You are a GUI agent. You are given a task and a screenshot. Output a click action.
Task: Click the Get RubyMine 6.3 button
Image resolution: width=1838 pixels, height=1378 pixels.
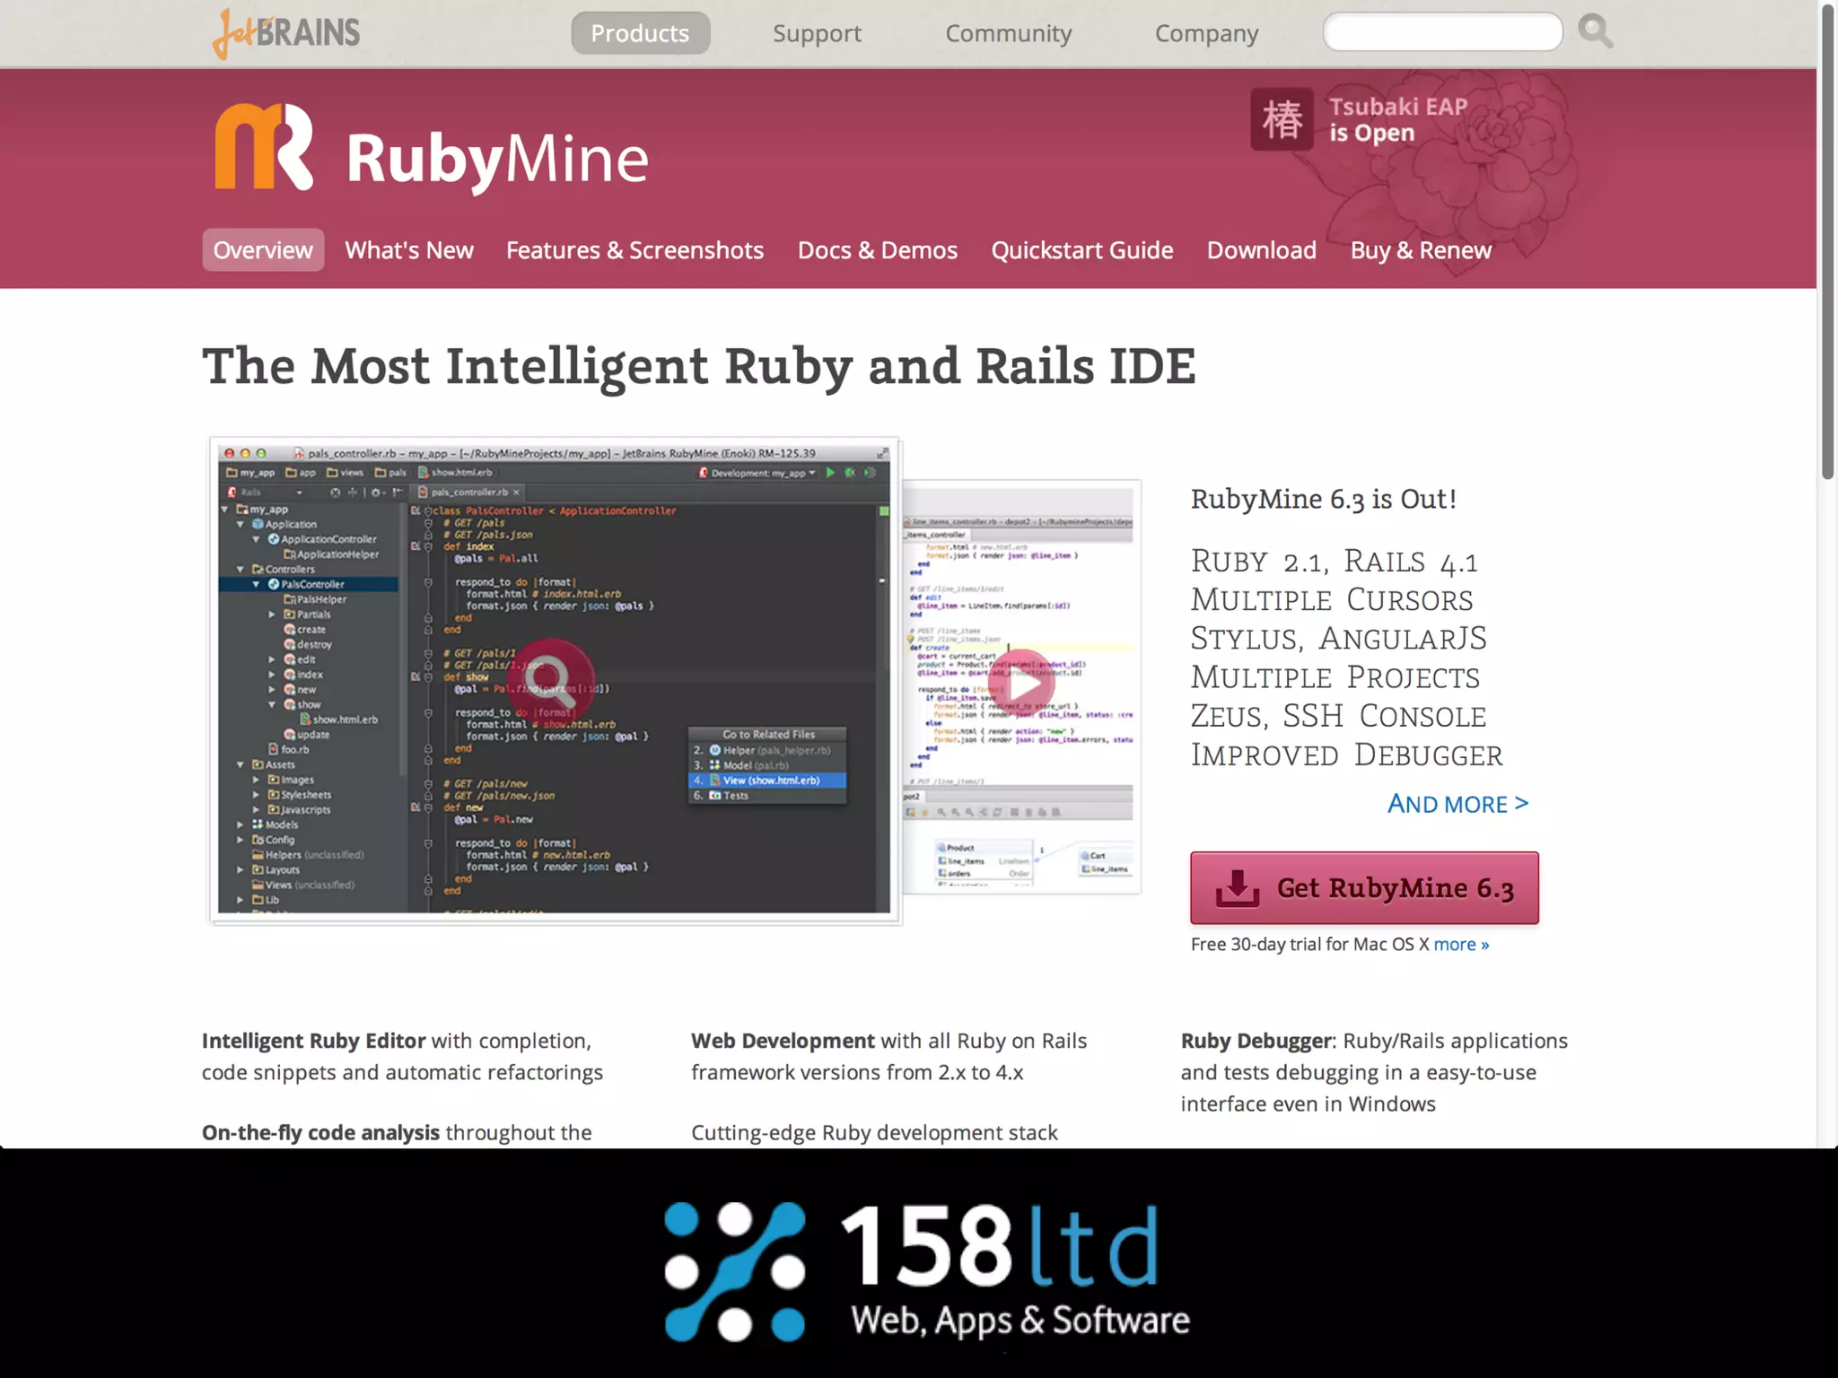click(x=1364, y=888)
